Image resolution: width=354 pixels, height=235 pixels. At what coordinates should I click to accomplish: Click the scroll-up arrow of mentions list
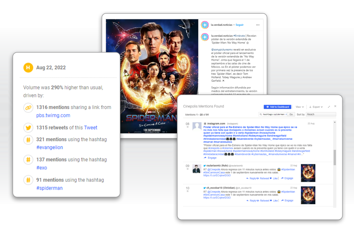335,122
